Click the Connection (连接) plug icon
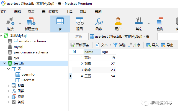Viewport: 178px width, 111px height. (x=10, y=22)
